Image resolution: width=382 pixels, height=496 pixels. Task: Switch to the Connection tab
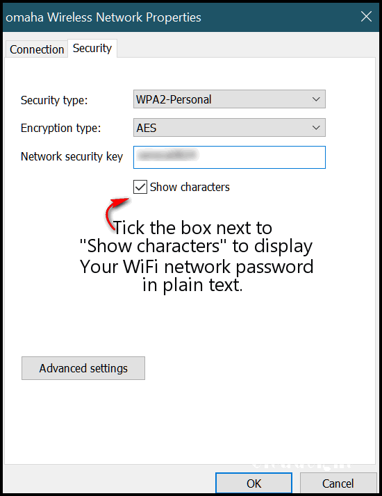(37, 49)
